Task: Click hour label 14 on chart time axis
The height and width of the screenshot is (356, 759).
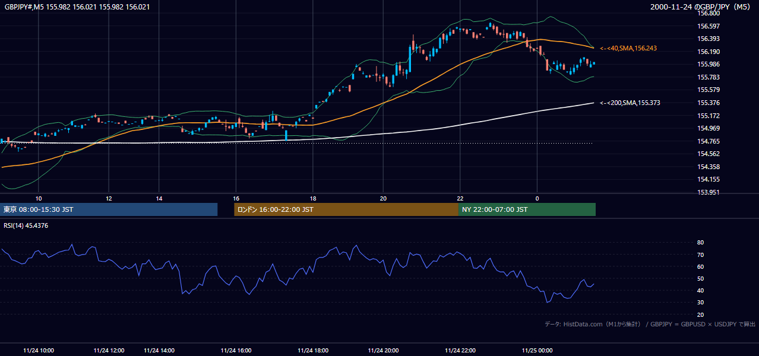Action: (159, 198)
